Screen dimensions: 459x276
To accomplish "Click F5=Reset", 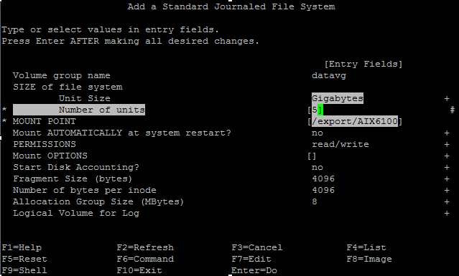I will click(x=24, y=259).
